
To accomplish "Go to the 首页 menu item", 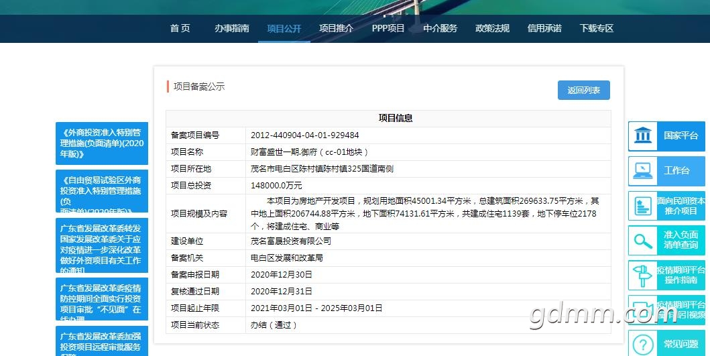I will coord(180,28).
